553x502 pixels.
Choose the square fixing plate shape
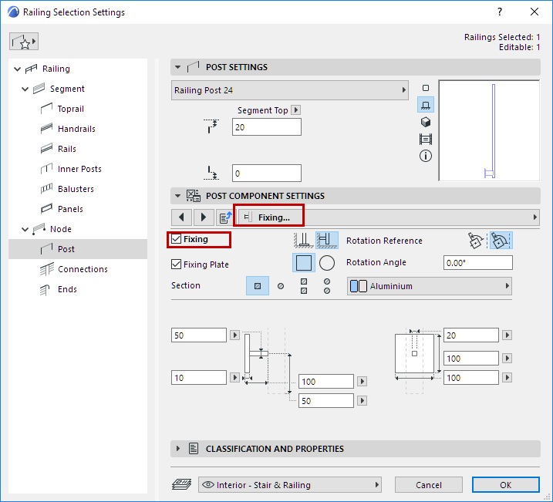pyautogui.click(x=304, y=263)
